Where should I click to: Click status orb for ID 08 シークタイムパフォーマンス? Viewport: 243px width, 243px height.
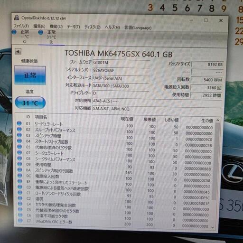coord(19,158)
